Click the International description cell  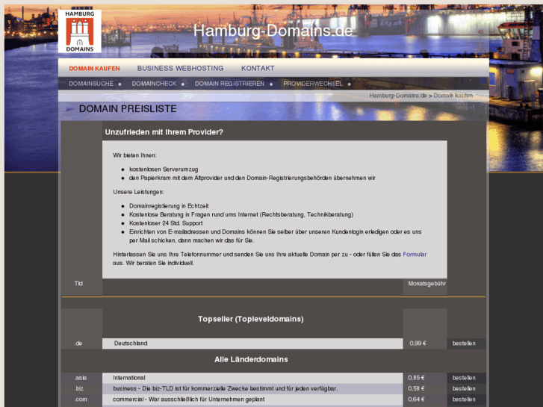pyautogui.click(x=252, y=378)
